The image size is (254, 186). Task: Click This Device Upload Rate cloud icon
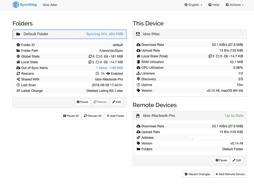[x=138, y=51]
